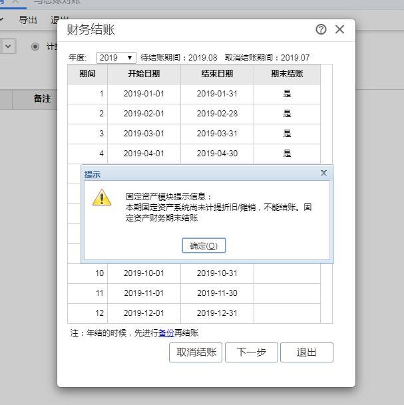
Task: Click the 期间 column header
Action: [87, 74]
